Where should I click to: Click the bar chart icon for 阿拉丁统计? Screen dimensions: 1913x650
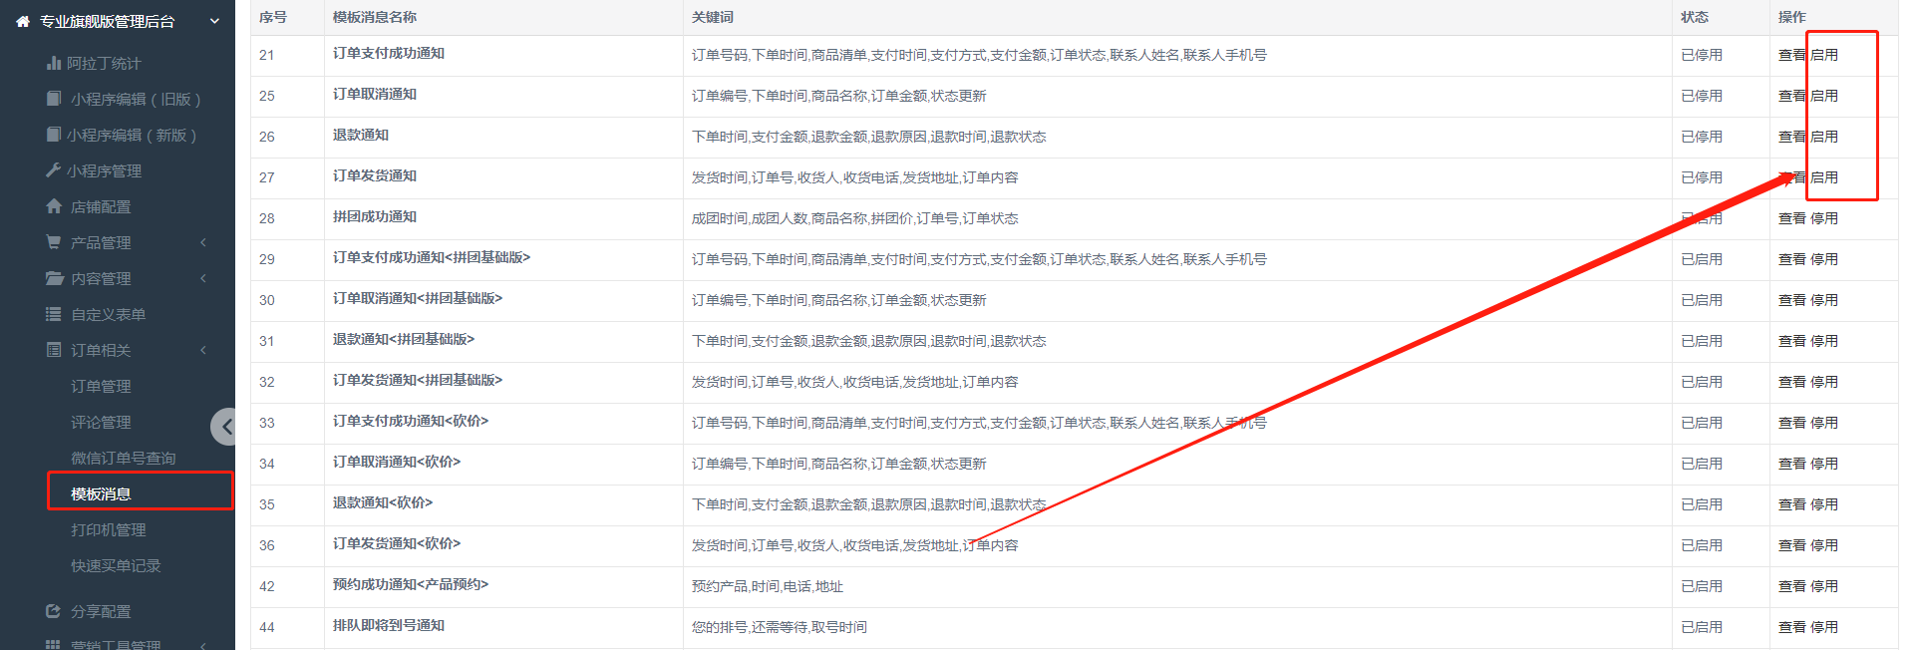54,63
